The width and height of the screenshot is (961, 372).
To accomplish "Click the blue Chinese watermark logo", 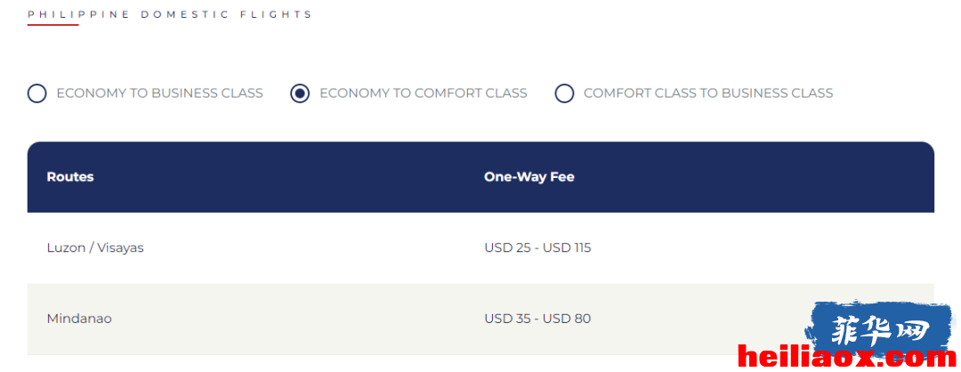I will (x=880, y=329).
